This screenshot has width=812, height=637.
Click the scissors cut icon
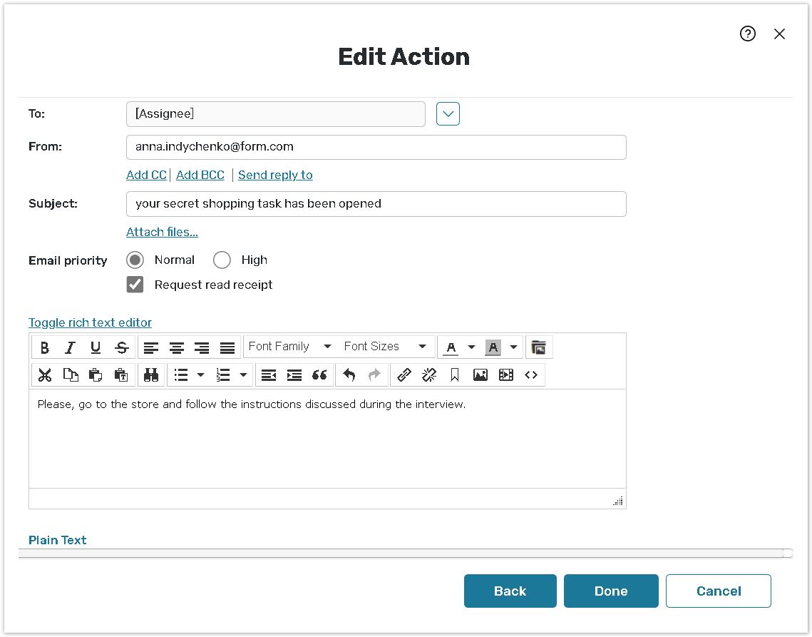[x=45, y=374]
